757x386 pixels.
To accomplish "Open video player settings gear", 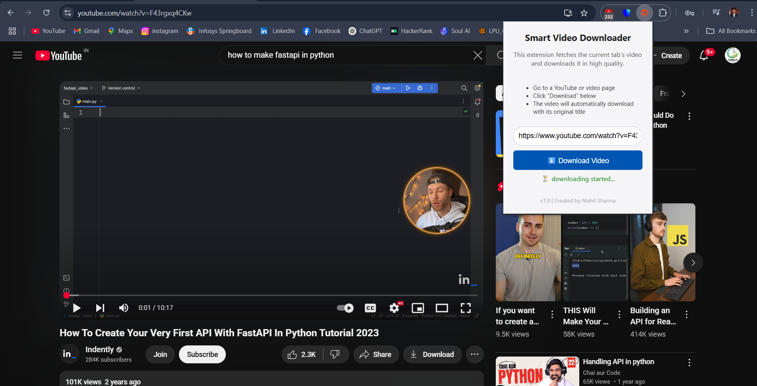I will 394,308.
